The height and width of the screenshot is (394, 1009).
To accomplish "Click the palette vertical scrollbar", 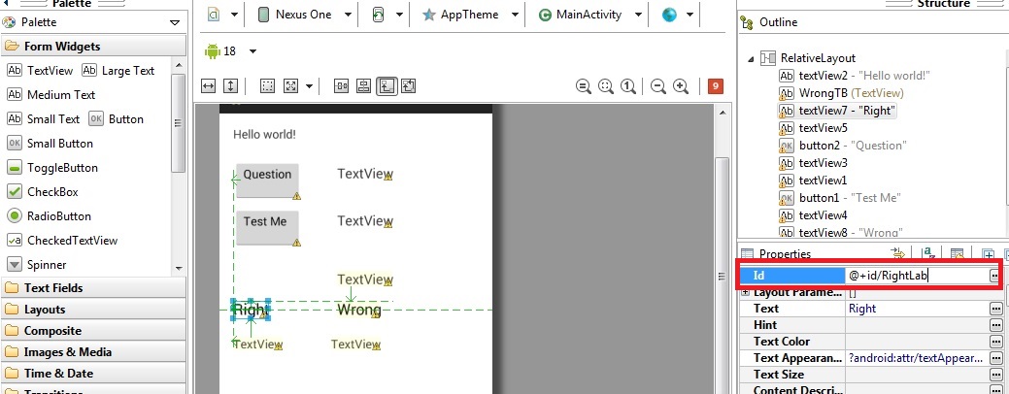I will [180, 123].
